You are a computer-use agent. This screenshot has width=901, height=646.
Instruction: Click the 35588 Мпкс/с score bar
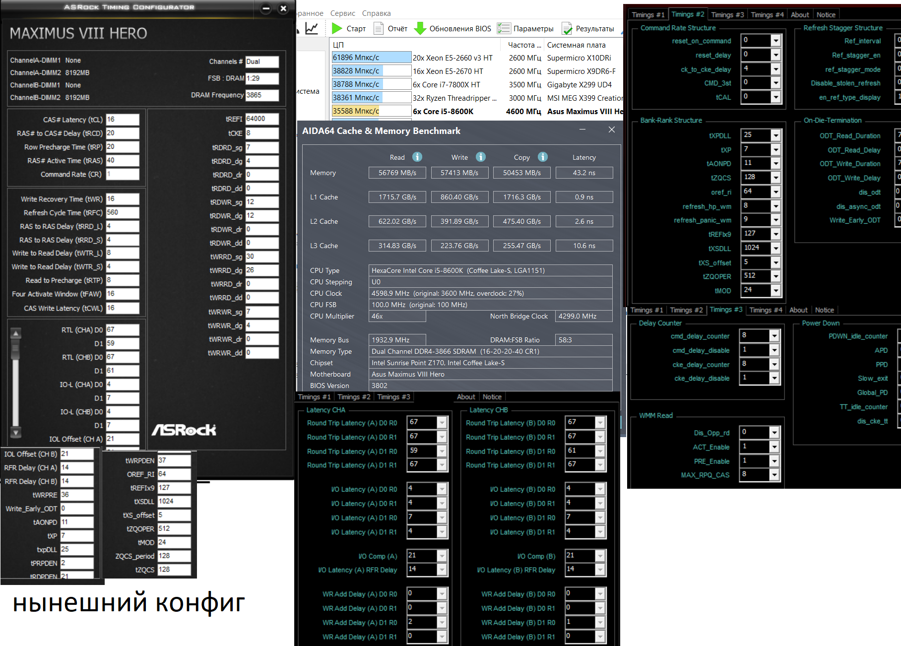click(x=372, y=111)
